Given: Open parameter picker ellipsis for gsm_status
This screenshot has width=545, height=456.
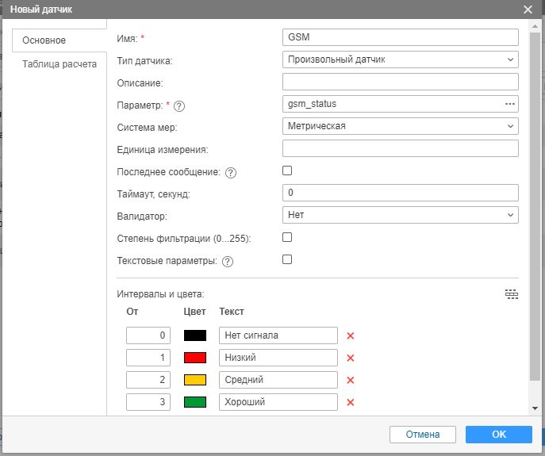Looking at the screenshot, I should coord(510,104).
